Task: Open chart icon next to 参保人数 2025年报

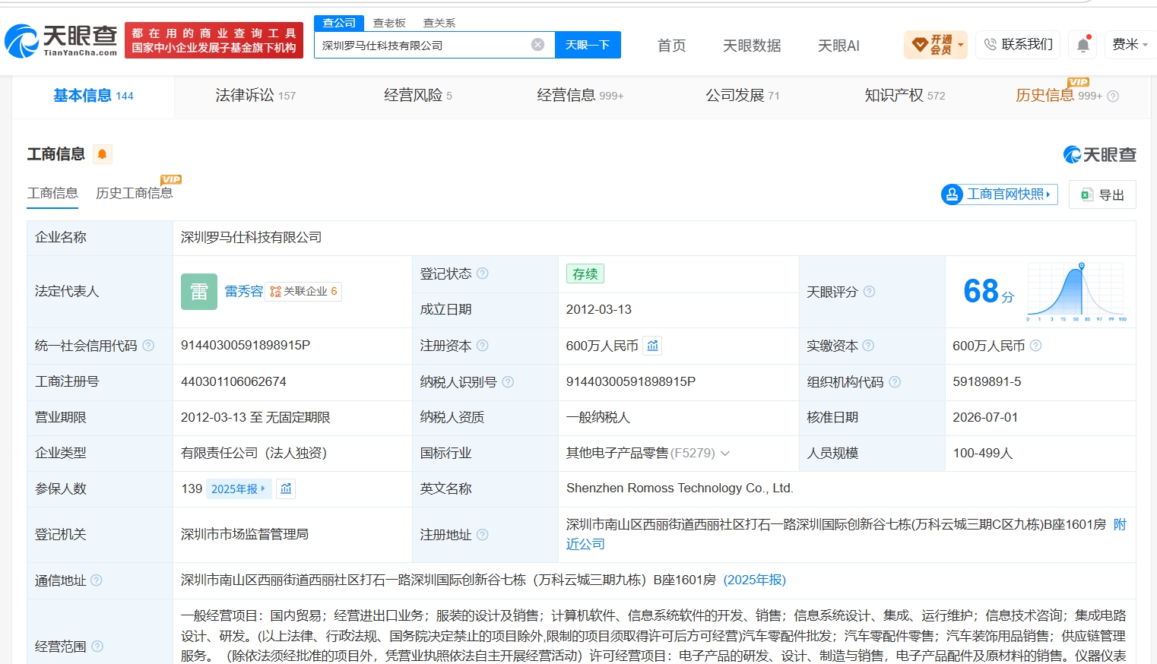Action: pos(286,489)
